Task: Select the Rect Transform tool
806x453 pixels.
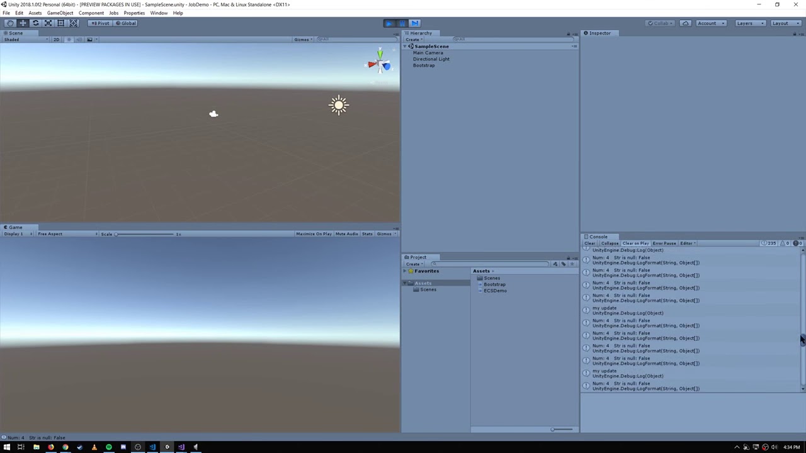Action: coord(60,23)
